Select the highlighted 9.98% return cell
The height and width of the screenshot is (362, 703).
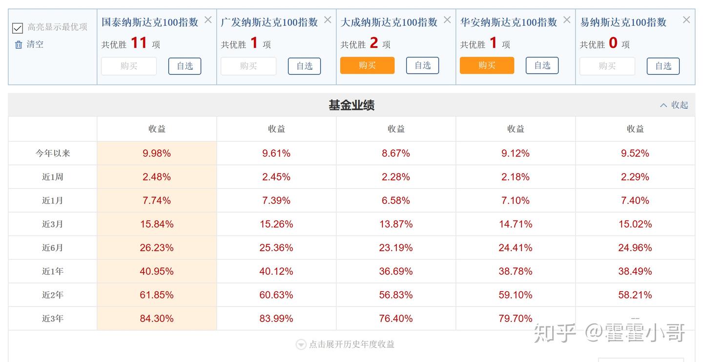[156, 153]
